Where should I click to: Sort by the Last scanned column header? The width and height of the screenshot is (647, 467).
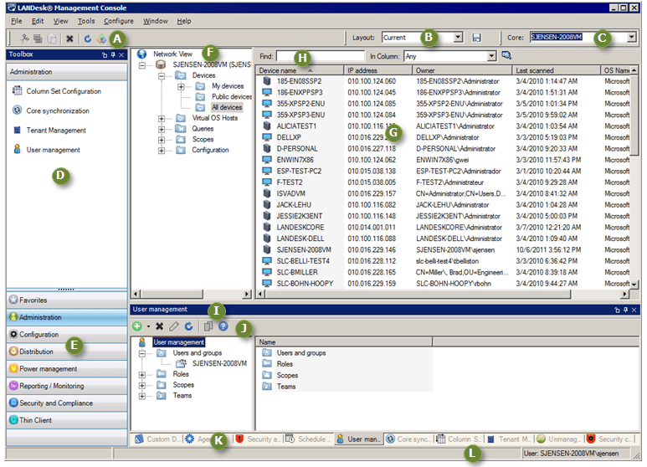[556, 70]
